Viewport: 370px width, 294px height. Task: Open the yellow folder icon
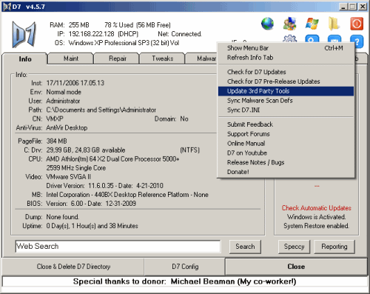tap(334, 24)
